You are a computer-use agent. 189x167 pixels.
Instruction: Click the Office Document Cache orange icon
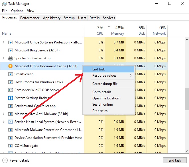pyautogui.click(x=10, y=66)
